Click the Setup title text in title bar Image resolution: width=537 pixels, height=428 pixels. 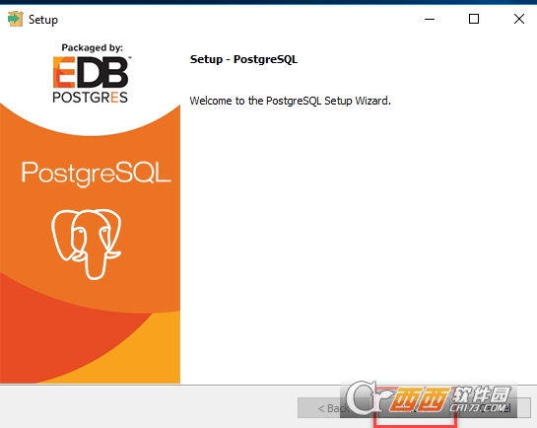point(43,20)
